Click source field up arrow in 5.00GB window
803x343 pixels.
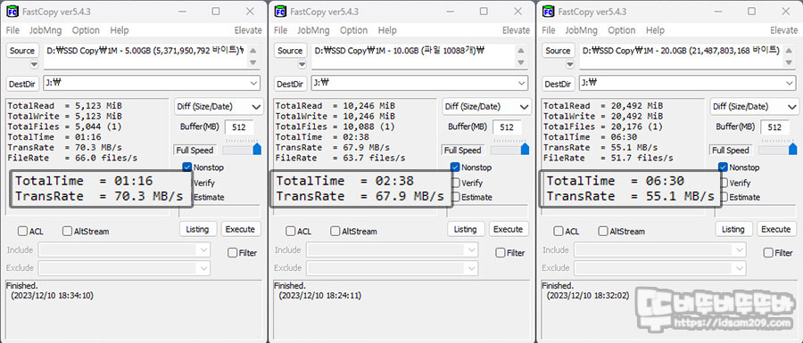(252, 51)
